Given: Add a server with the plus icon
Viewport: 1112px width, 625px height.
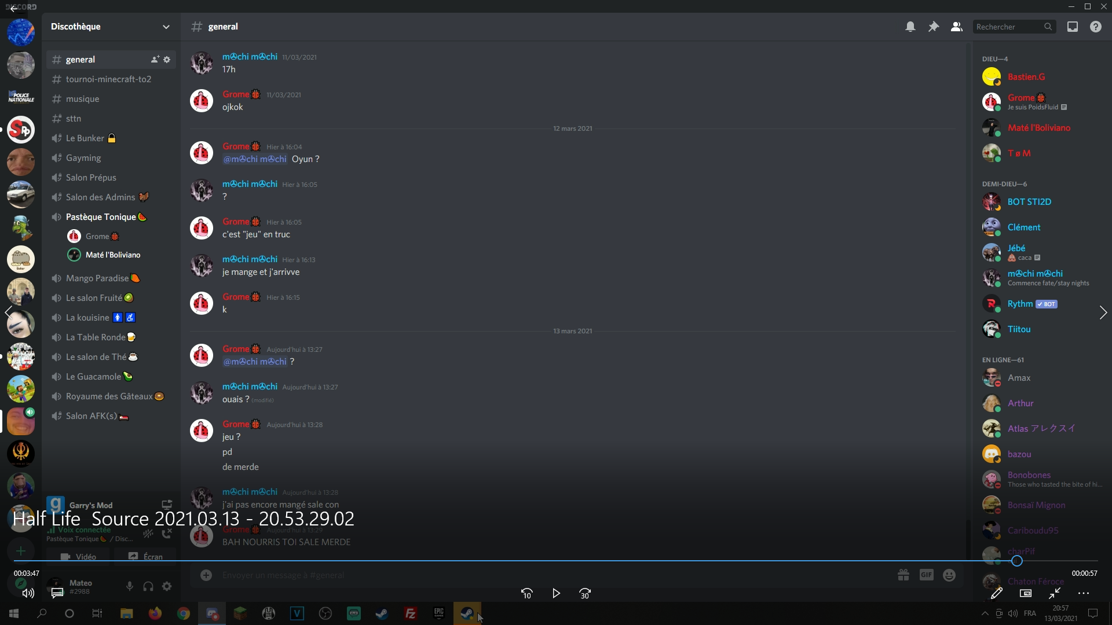Looking at the screenshot, I should pyautogui.click(x=21, y=551).
